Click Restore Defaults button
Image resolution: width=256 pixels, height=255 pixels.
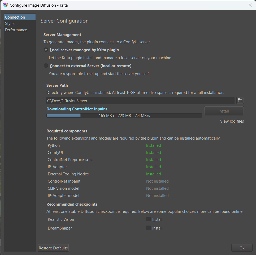(x=53, y=248)
